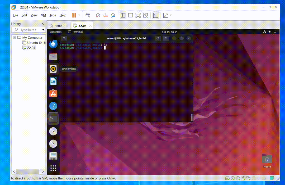Click the library search input field

tap(29, 30)
